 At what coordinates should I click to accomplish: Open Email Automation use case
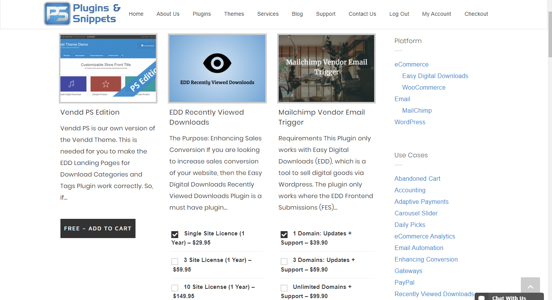[x=419, y=248]
